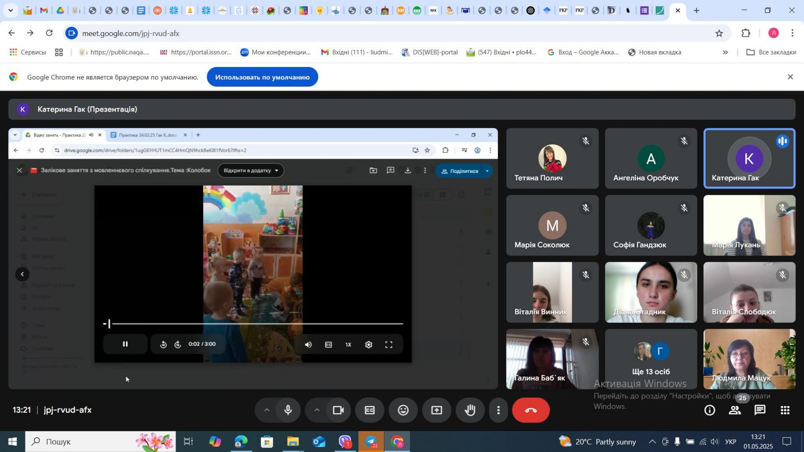Screen dimensions: 804x452
Task: Open Все закладки bookmarks folder
Action: (771, 52)
